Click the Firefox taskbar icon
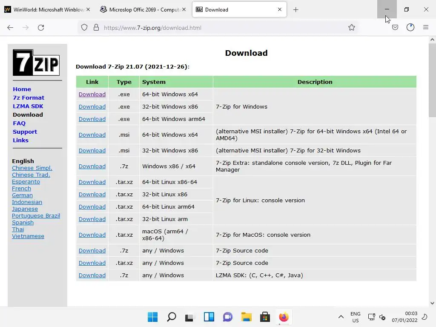The image size is (436, 327). (x=284, y=317)
